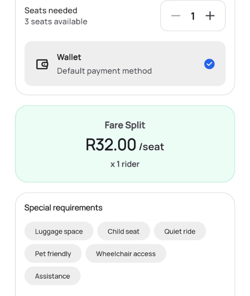Image resolution: width=250 pixels, height=296 pixels.
Task: Enable the Pet friendly requirement
Action: [x=53, y=253]
